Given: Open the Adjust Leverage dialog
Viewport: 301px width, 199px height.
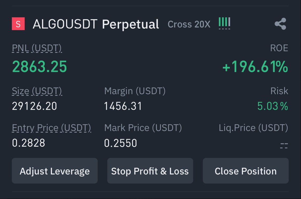Looking at the screenshot, I should pos(55,171).
